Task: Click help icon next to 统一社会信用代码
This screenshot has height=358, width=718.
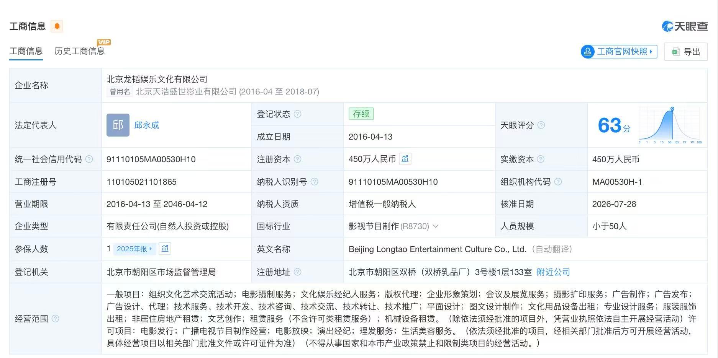Action: click(89, 159)
